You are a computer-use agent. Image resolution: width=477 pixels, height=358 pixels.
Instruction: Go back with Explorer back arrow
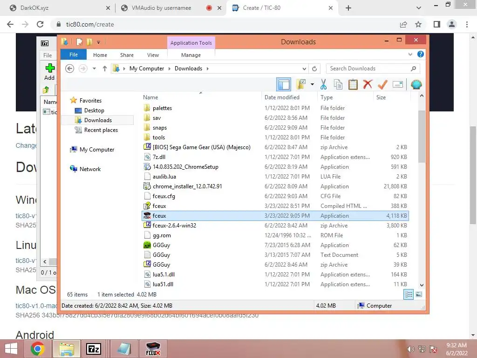[70, 69]
